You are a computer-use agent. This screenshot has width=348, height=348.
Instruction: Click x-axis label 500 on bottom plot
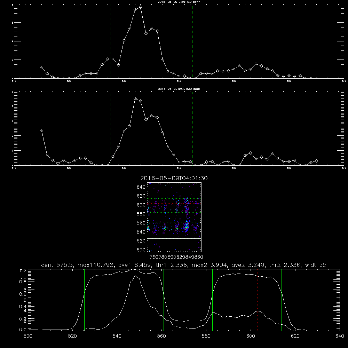pos(28,336)
